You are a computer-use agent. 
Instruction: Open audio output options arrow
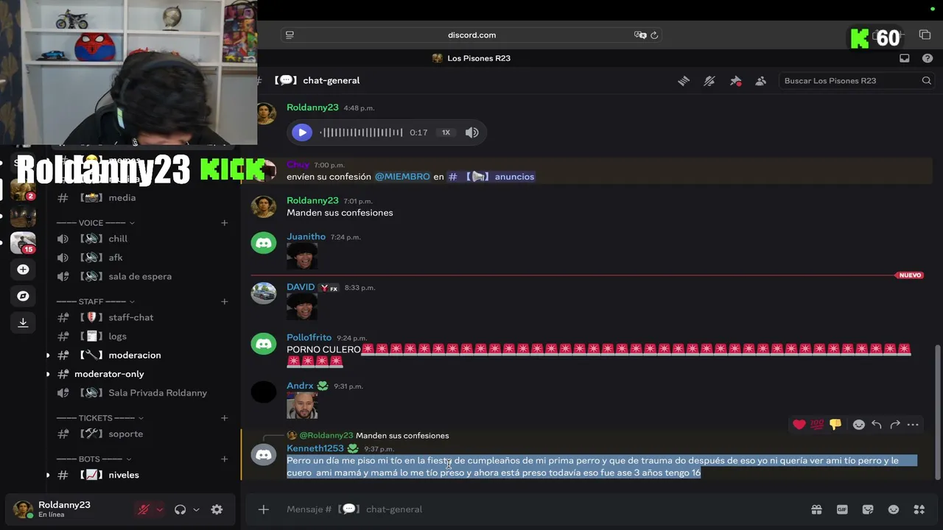(196, 509)
